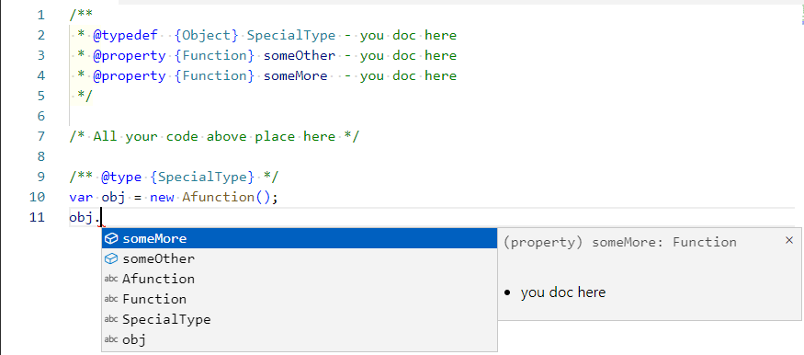Click someMore name on line 4
Image resolution: width=804 pixels, height=355 pixels.
point(295,76)
